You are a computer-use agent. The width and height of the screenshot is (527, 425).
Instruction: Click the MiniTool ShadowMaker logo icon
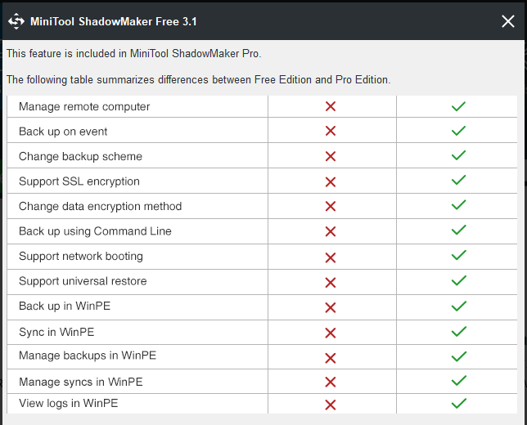16,21
